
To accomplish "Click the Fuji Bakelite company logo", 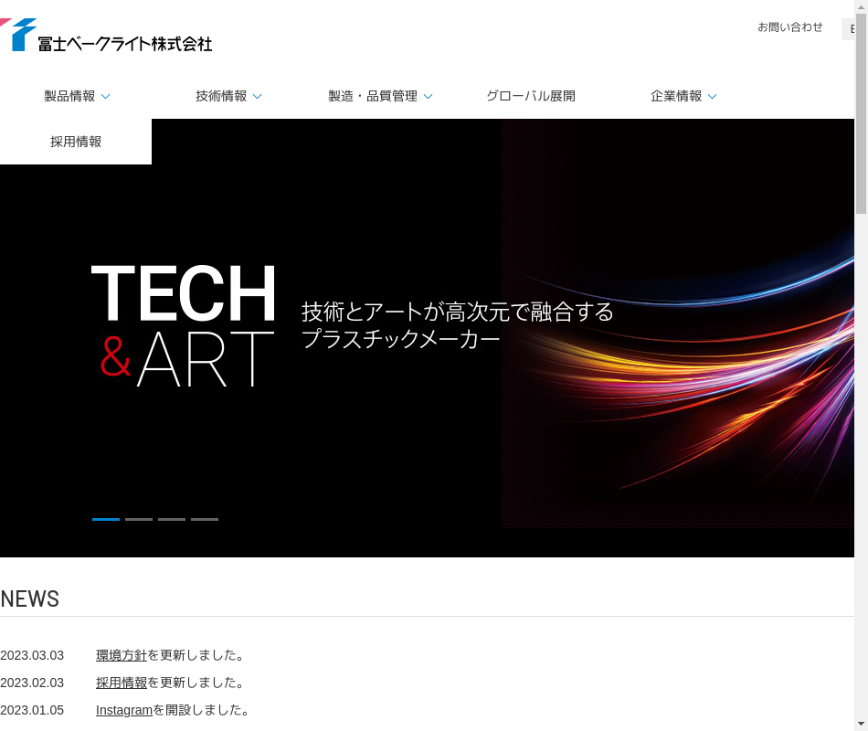I will pos(108,37).
